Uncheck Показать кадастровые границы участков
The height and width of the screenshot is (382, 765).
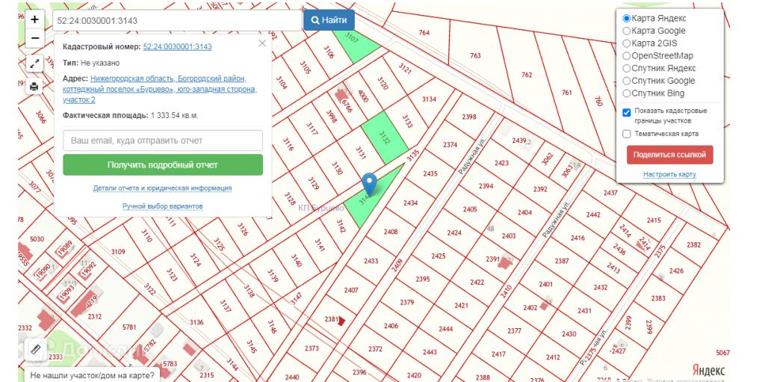(x=627, y=112)
